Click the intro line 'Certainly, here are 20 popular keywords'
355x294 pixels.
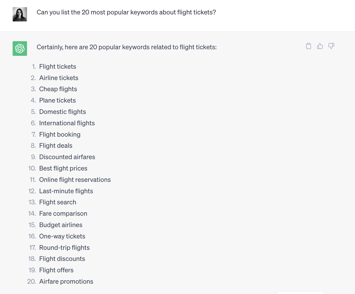[x=127, y=47]
